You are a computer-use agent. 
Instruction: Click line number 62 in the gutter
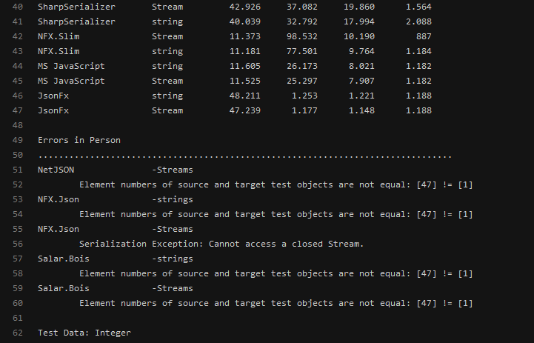point(19,333)
